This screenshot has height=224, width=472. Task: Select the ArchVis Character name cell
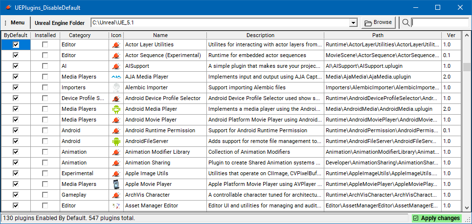click(x=165, y=195)
